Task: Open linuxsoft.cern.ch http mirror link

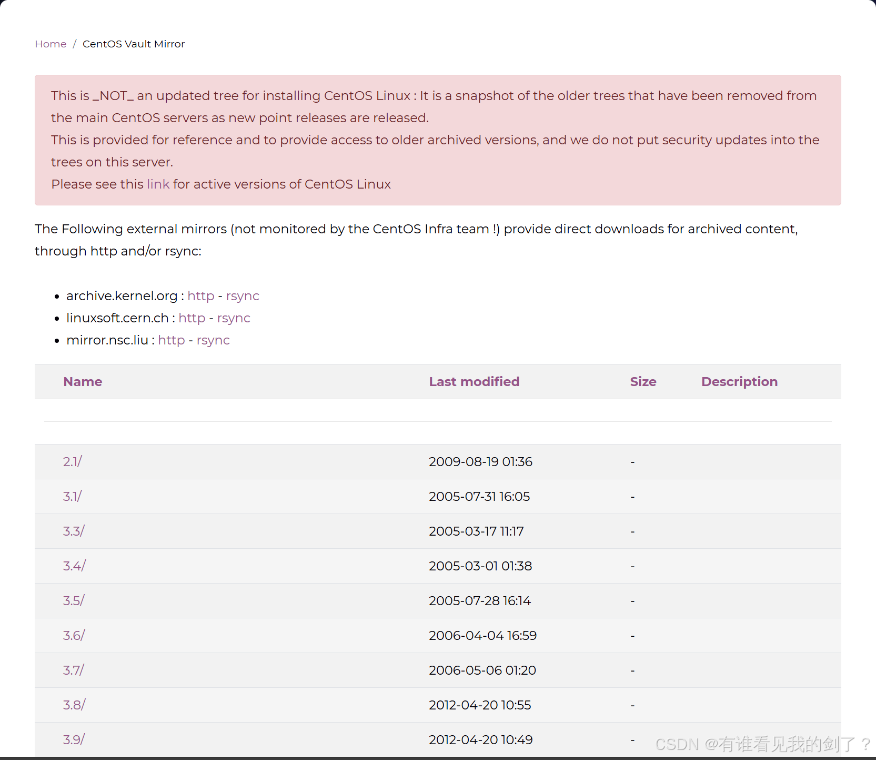Action: [192, 318]
